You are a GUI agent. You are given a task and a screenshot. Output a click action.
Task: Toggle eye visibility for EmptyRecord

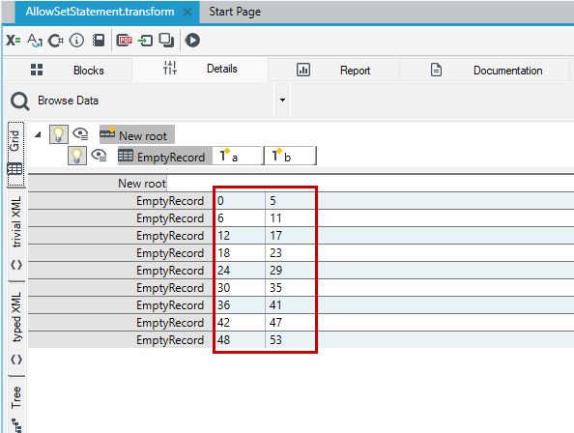coord(99,156)
